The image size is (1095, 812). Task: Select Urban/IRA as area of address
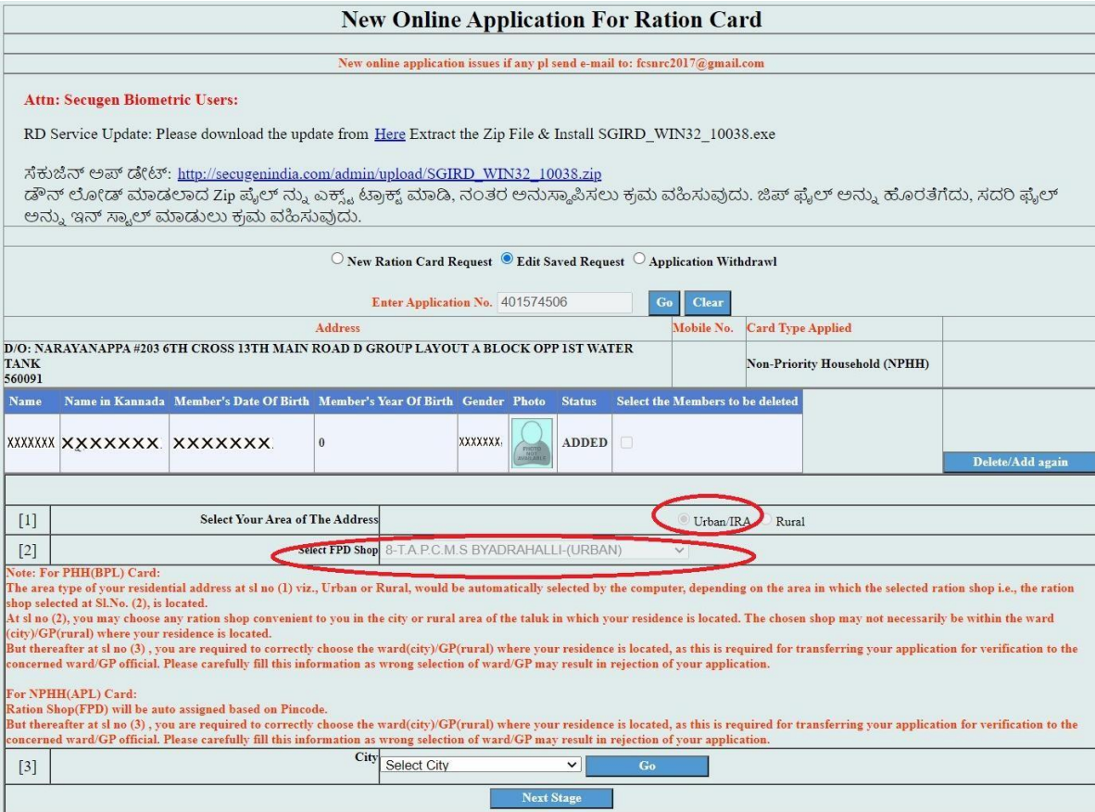(685, 521)
